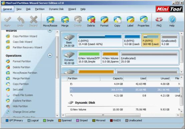This screenshot has height=129, width=185.
Task: Click the Discard X icon
Action: coord(33,19)
